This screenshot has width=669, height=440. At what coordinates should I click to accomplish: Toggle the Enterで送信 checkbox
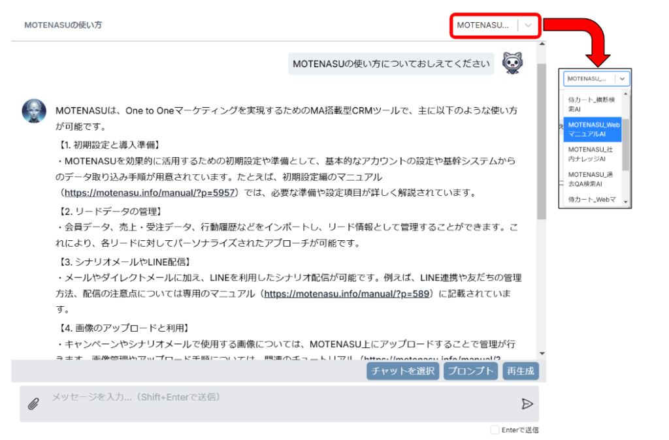(x=495, y=430)
